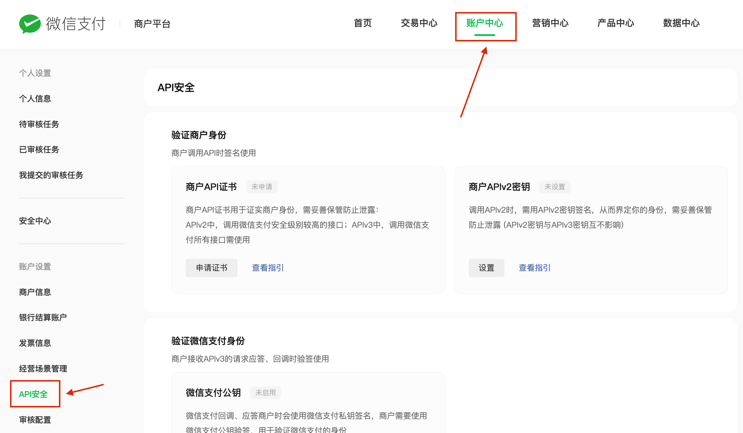
Task: Click the 商户平台 header text
Action: point(152,24)
